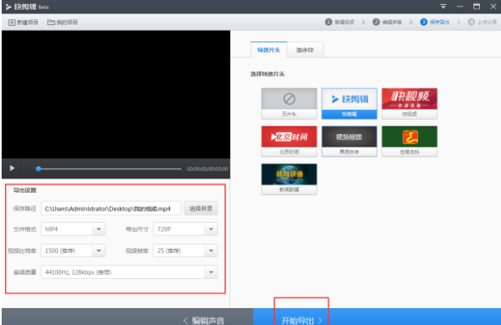This screenshot has width=501, height=325.
Task: Select the 北京时间 intro template
Action: click(x=289, y=142)
